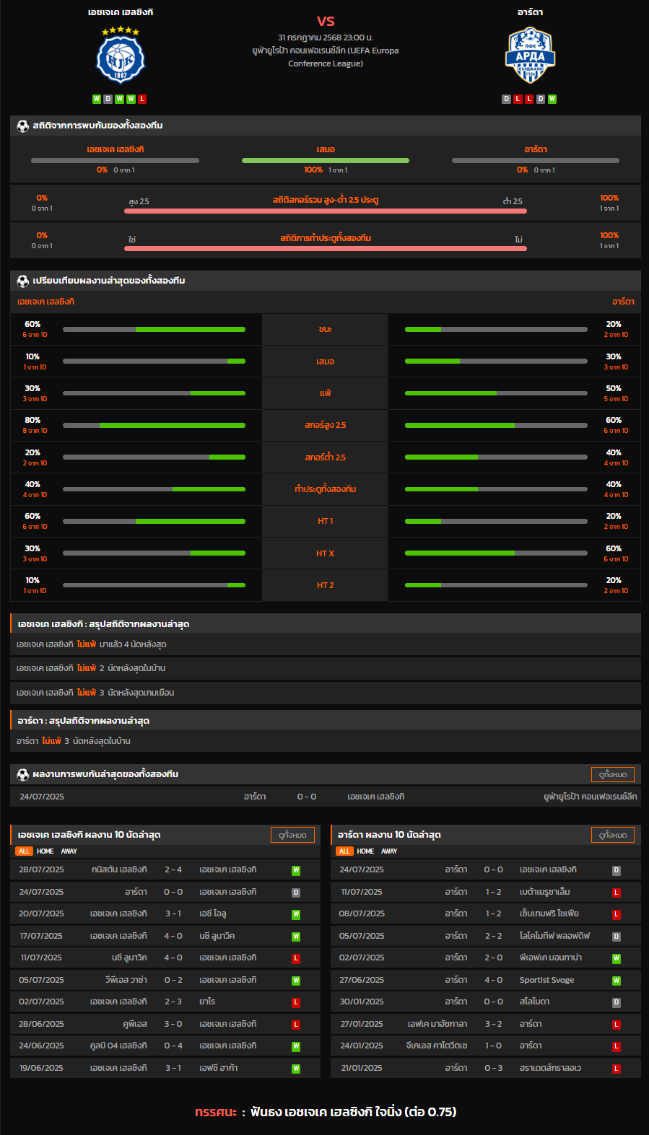Screen dimensions: 649x1135
Task: Select the ALL filter in HJK last 10 matches
Action: 24,851
